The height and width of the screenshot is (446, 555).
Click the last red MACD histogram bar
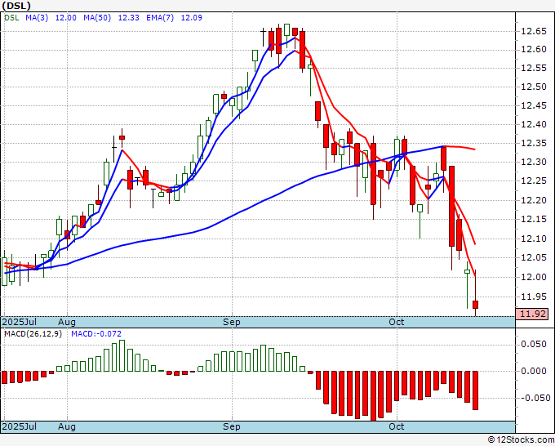(x=475, y=390)
